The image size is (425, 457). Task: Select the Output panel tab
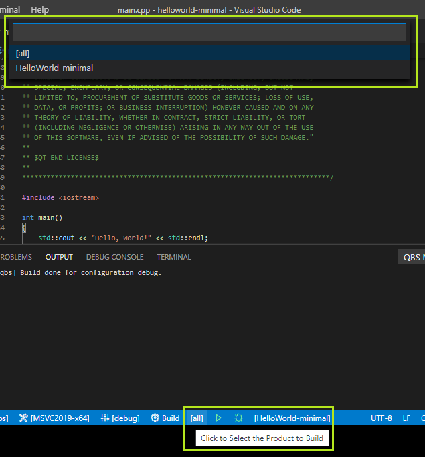pyautogui.click(x=59, y=257)
